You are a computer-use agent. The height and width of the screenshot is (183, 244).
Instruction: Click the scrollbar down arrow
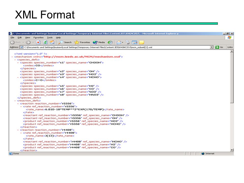(x=232, y=150)
